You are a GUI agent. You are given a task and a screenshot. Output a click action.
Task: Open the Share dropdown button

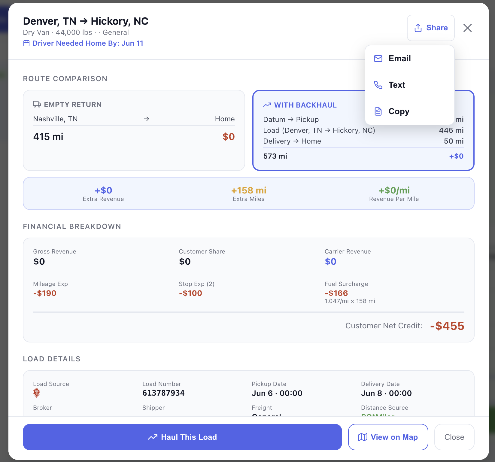click(x=431, y=28)
